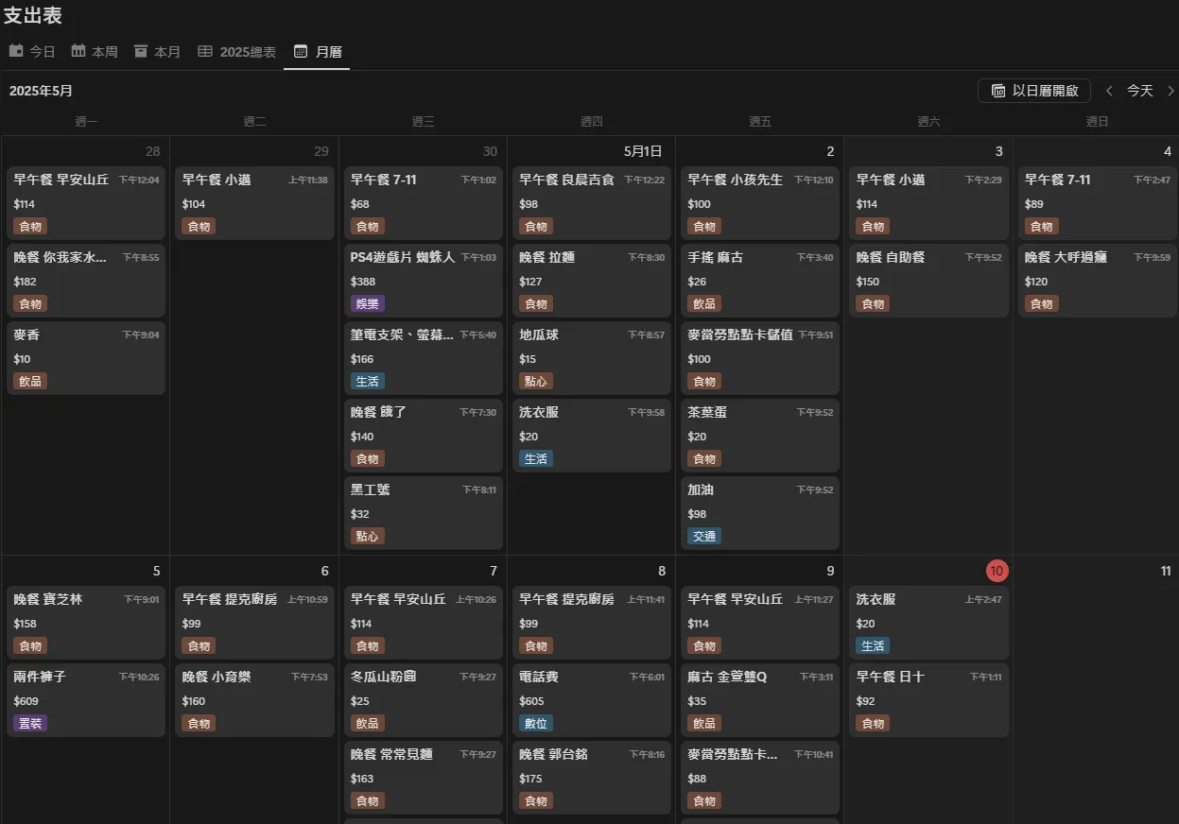Click the archive icon beside 本月 tab

pos(141,51)
